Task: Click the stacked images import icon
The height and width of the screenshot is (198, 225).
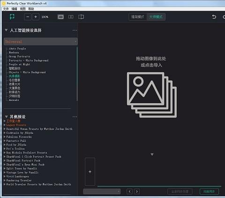Action: pyautogui.click(x=152, y=95)
